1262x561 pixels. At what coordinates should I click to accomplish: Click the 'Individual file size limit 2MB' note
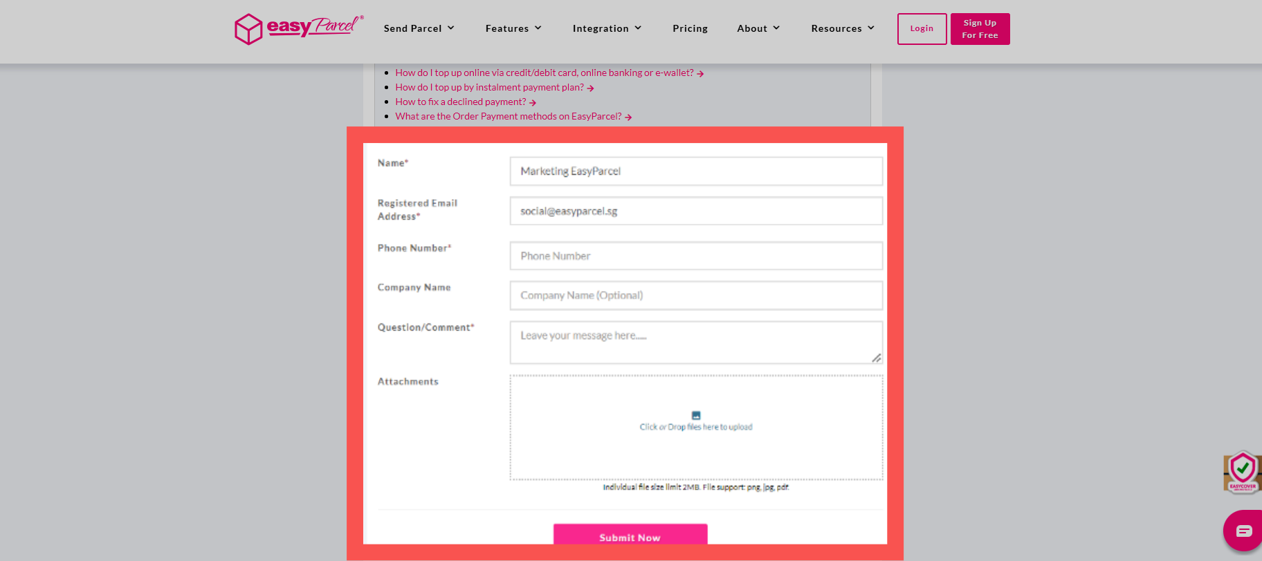696,487
